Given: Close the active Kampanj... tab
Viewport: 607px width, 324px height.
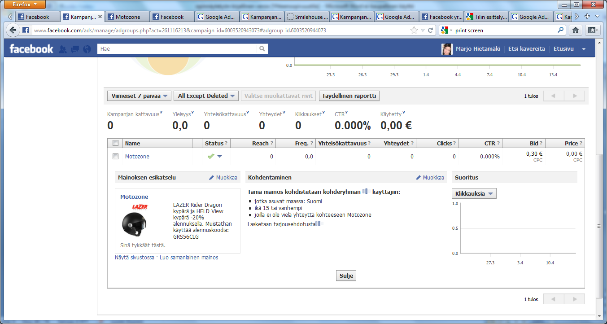Looking at the screenshot, I should click(100, 17).
